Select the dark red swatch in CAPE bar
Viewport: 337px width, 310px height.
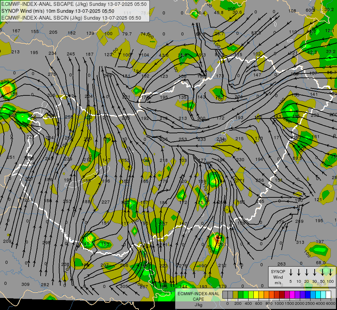282,294
